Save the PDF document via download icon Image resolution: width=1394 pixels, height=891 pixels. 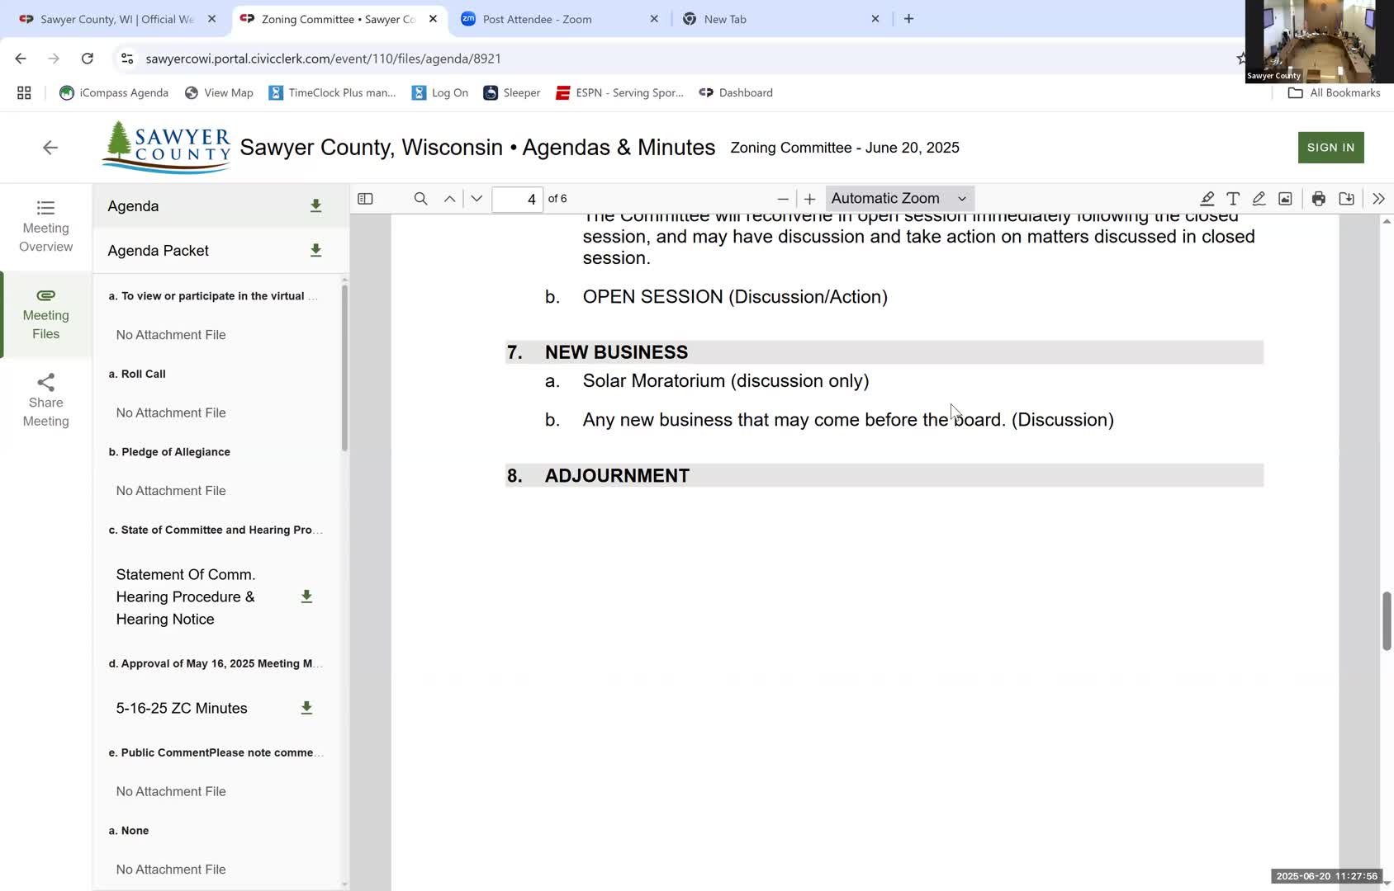coord(1346,199)
